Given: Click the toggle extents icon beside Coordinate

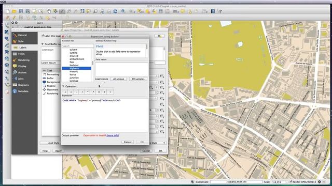Looking at the screenshot, I should 192,181.
